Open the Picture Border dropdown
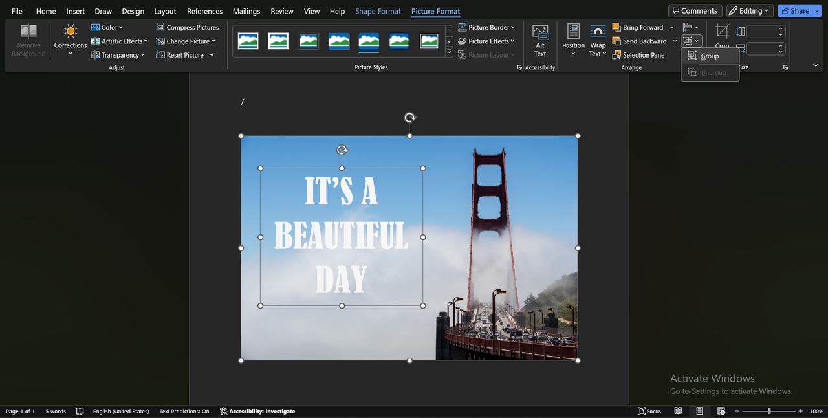The image size is (828, 418). pyautogui.click(x=486, y=27)
